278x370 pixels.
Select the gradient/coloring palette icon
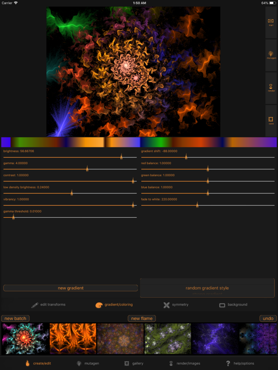click(x=99, y=305)
